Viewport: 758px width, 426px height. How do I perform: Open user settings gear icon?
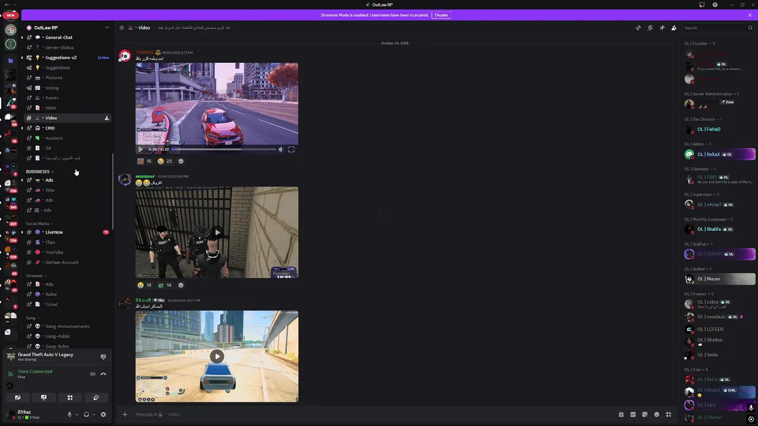[x=103, y=415]
